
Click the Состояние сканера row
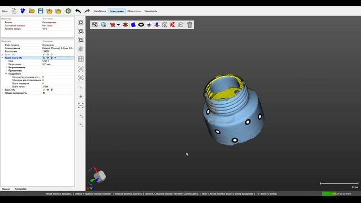click(37, 25)
